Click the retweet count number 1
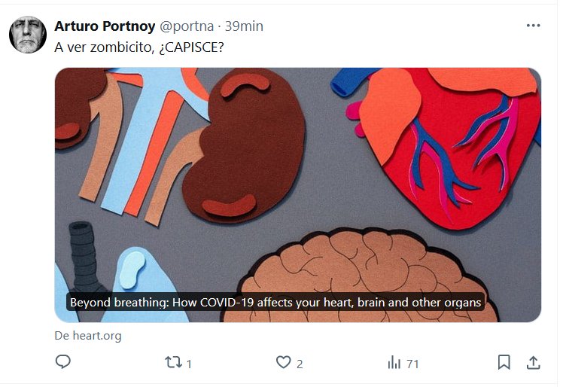This screenshot has height=387, width=563. [189, 364]
